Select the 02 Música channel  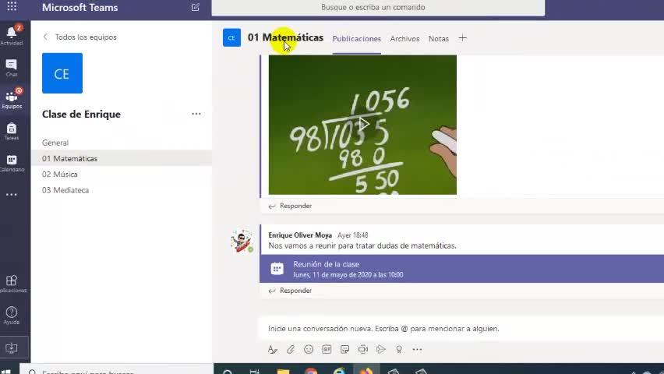click(122, 174)
